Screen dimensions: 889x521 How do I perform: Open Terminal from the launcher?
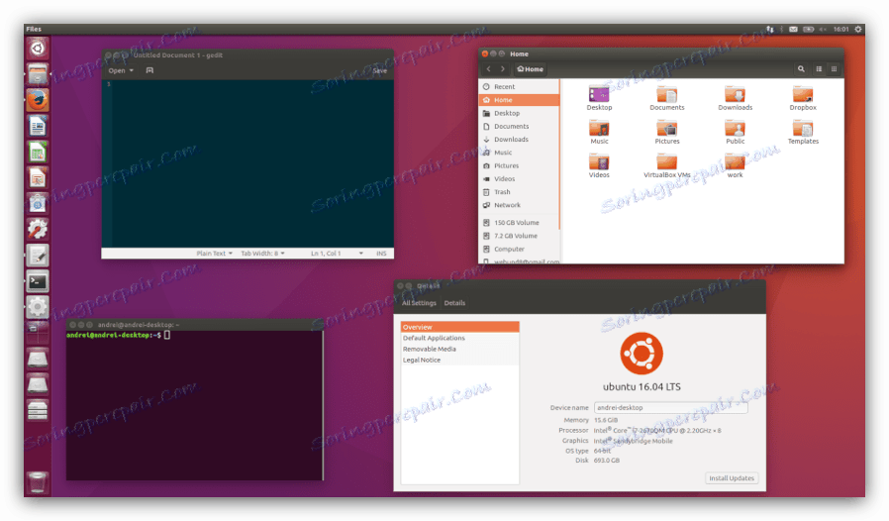[38, 281]
